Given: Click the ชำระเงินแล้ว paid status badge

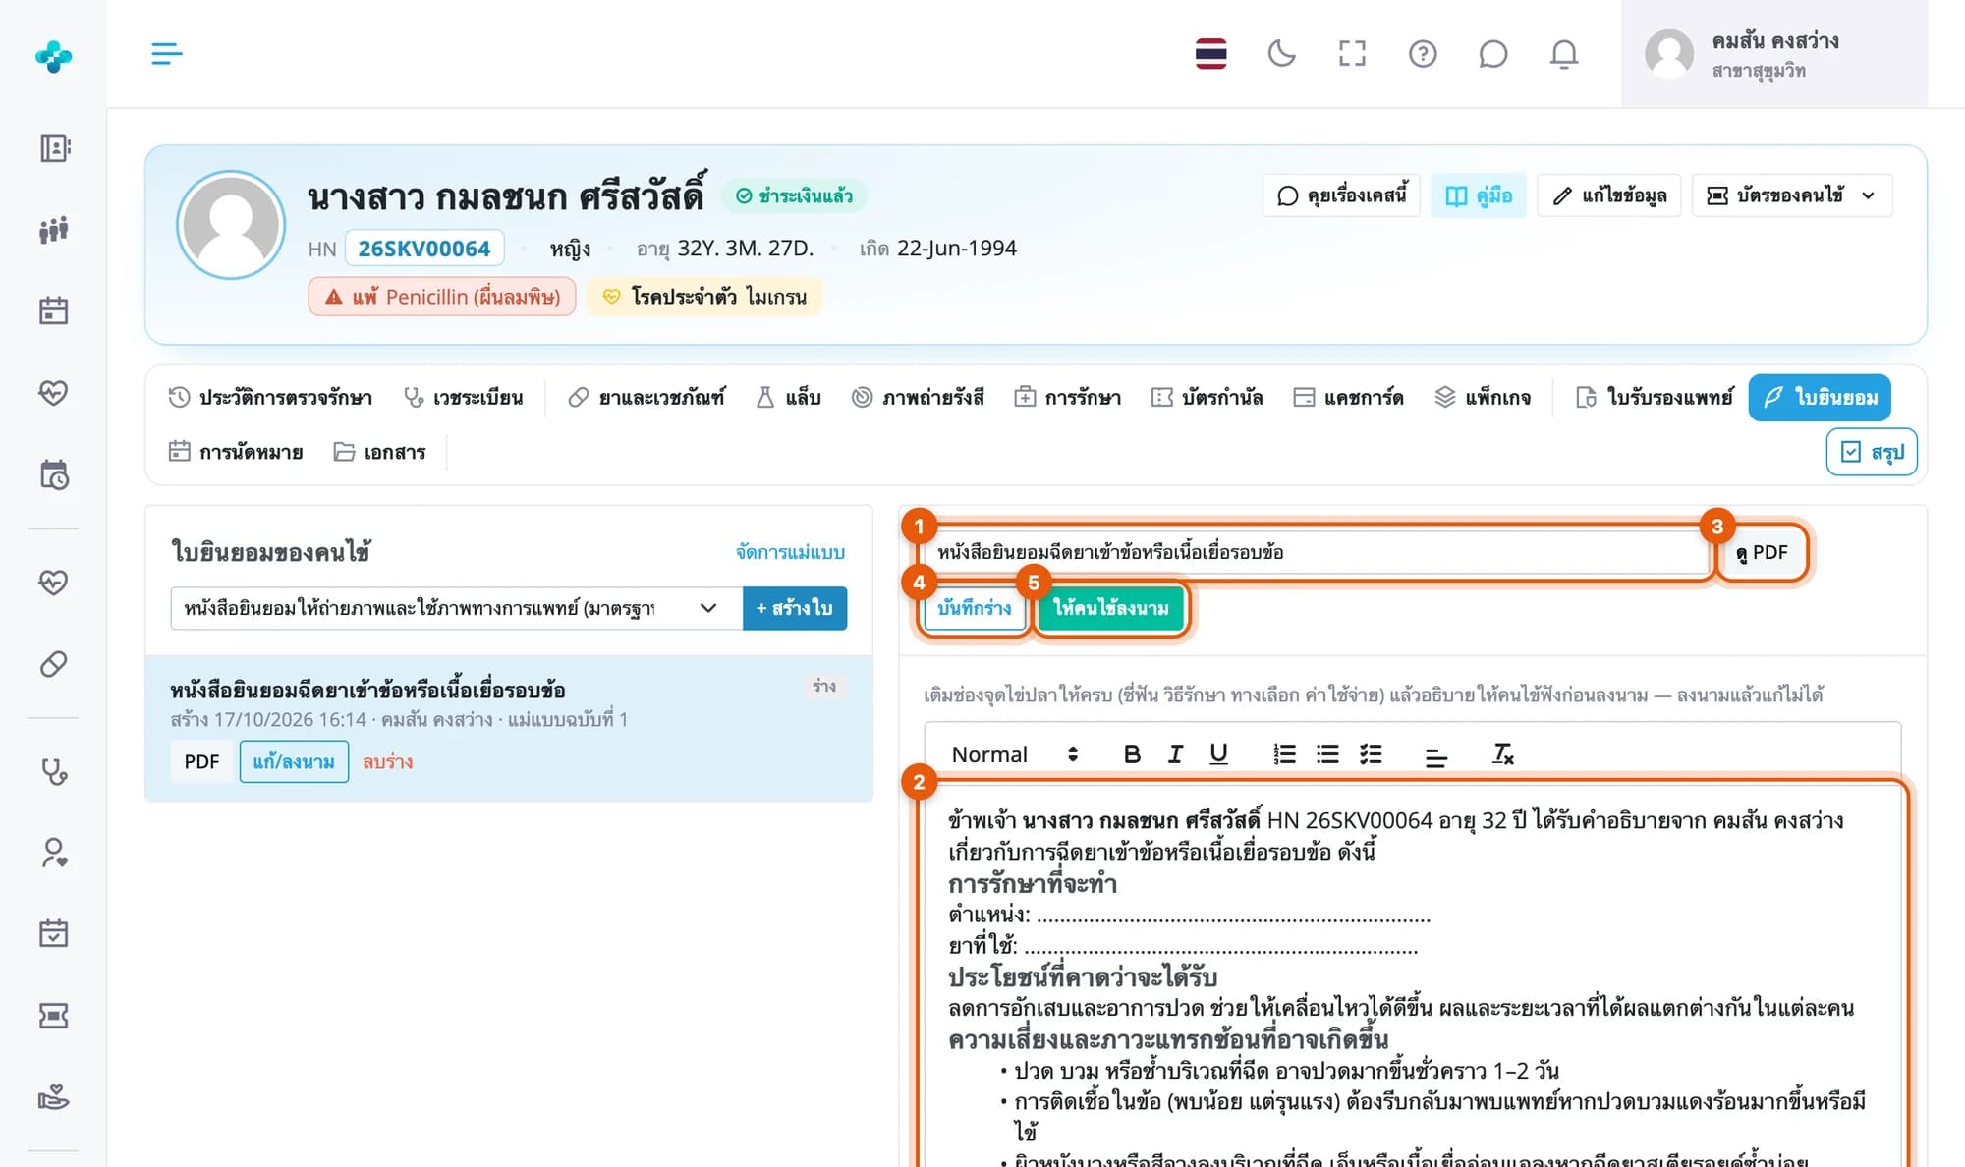Looking at the screenshot, I should point(794,195).
